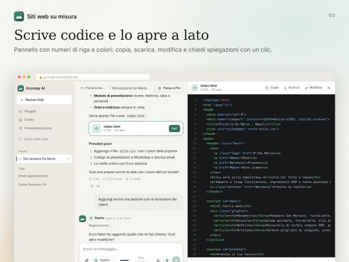Screen dimensions: 349x262
Task: Click the Passa a Pro upgrade button
Action: 169,88
